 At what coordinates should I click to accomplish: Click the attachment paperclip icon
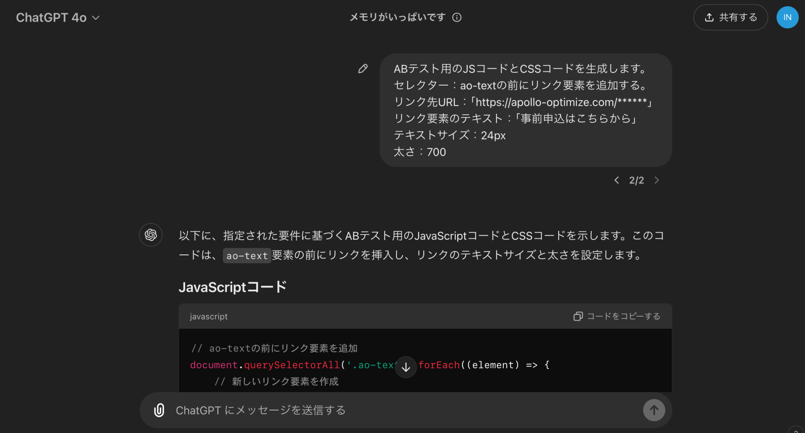click(x=159, y=410)
